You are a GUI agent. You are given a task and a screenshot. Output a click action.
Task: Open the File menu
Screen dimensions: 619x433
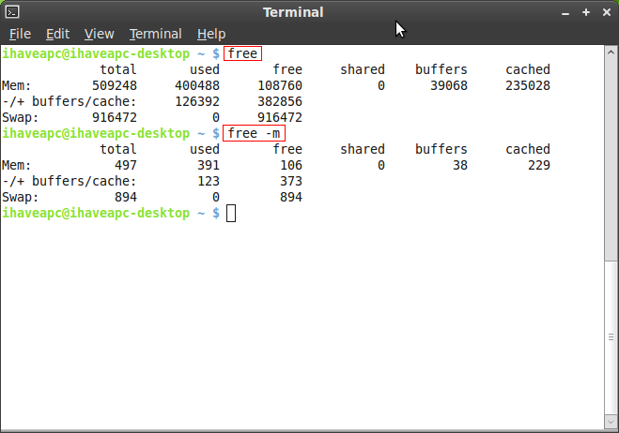click(20, 34)
